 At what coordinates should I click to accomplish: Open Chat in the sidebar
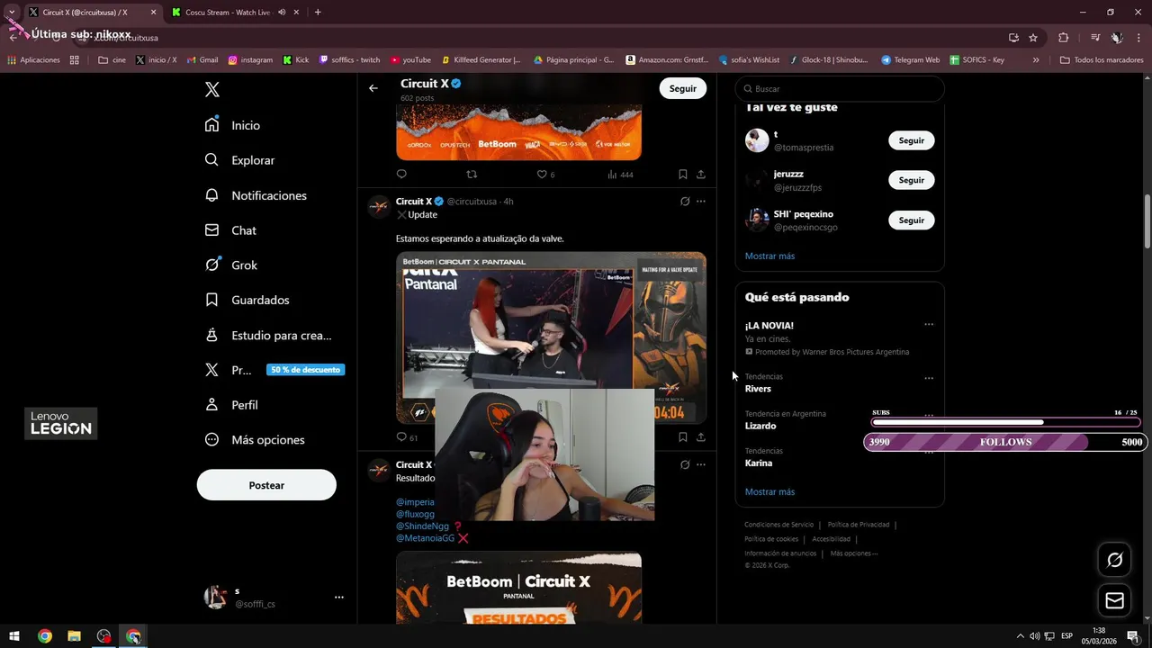pos(230,230)
